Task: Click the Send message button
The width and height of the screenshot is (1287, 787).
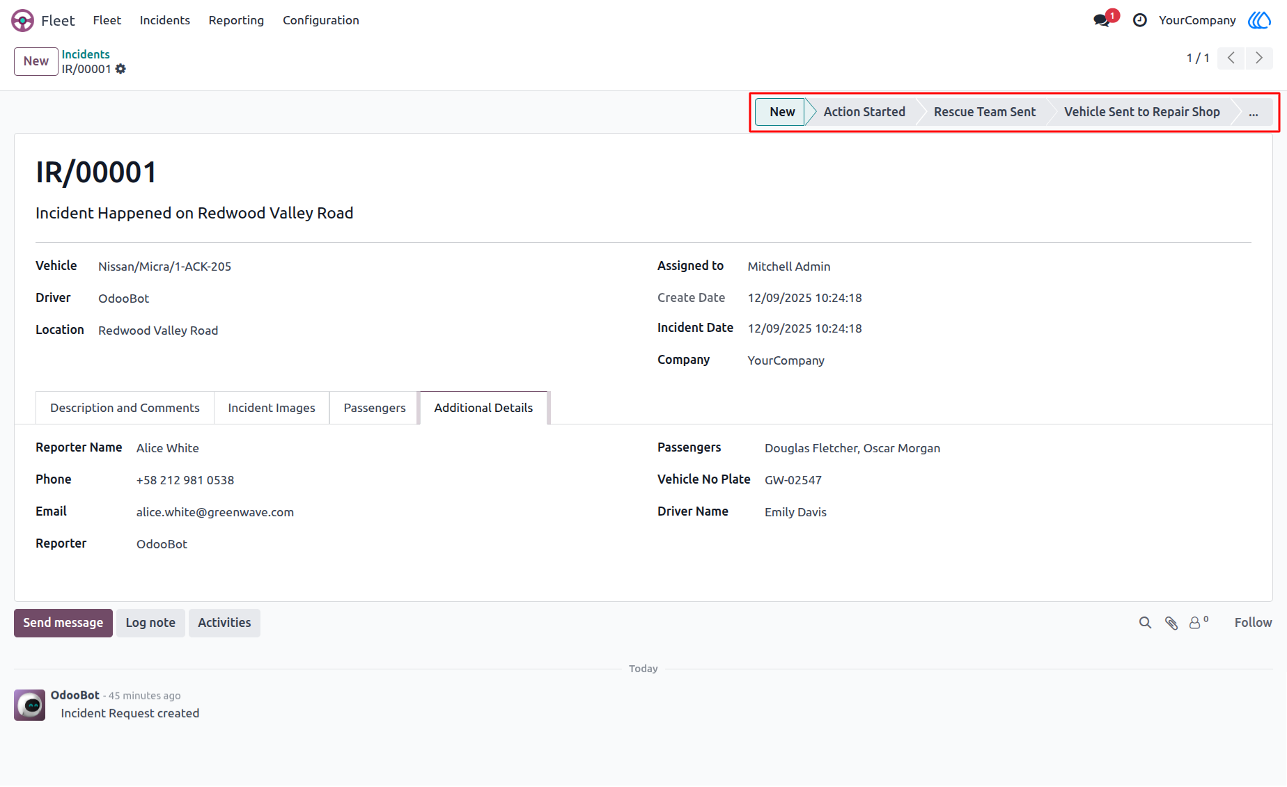Action: (x=63, y=623)
